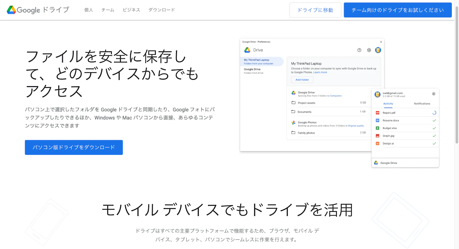Click the page vertical scrollbar

[457, 74]
